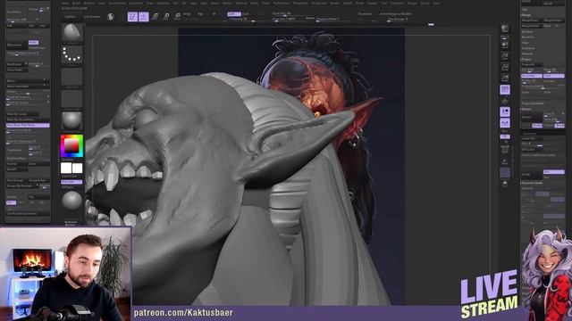Collapse the Extract section header
The height and width of the screenshot is (321, 572).
click(x=526, y=109)
